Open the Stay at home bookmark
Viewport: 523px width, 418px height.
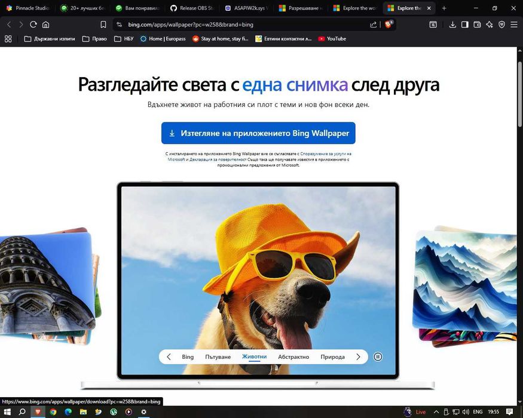coord(221,39)
